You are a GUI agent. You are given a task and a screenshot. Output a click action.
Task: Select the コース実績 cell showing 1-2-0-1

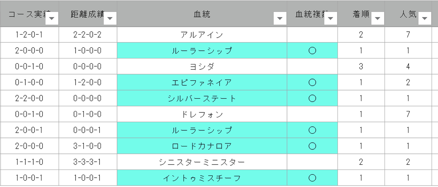(x=30, y=35)
